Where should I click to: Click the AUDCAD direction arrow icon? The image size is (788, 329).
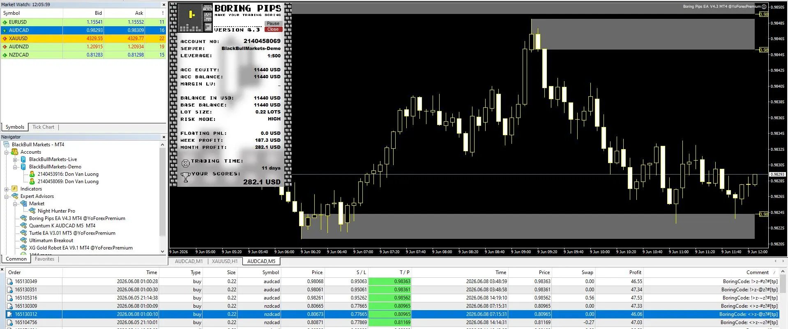point(5,30)
